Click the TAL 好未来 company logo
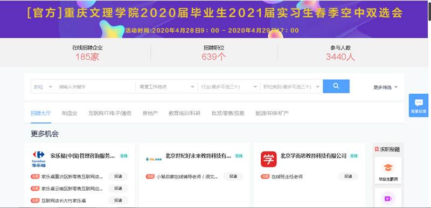This screenshot has height=208, width=431. (x=154, y=159)
